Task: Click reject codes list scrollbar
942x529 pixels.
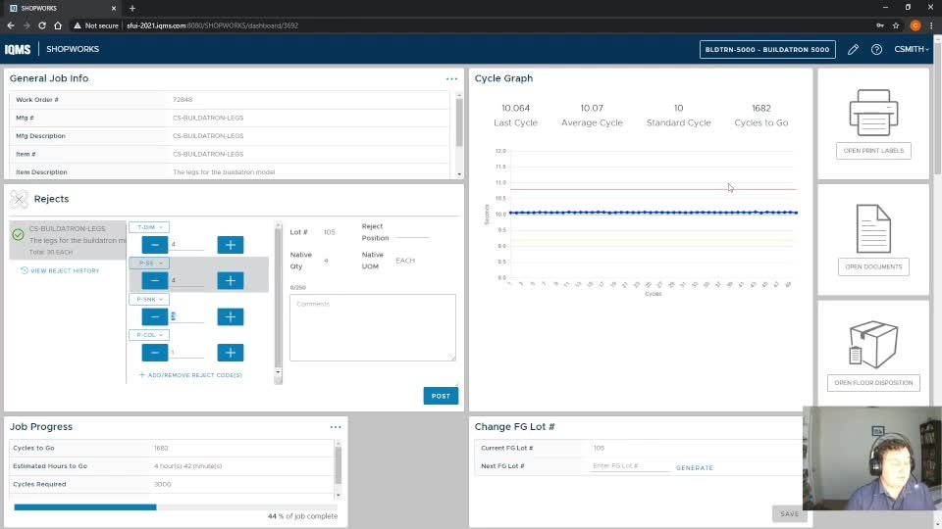Action: point(278,302)
